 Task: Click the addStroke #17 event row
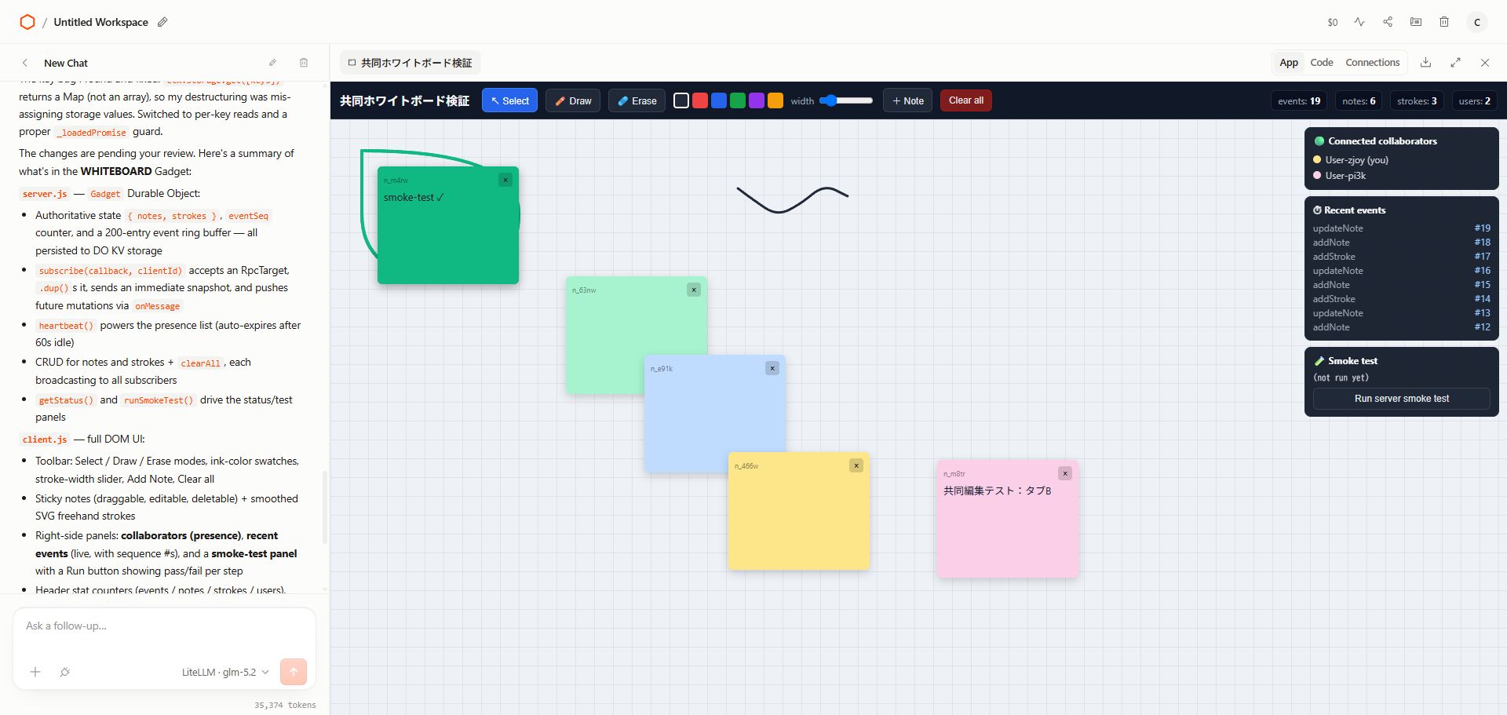coord(1402,257)
